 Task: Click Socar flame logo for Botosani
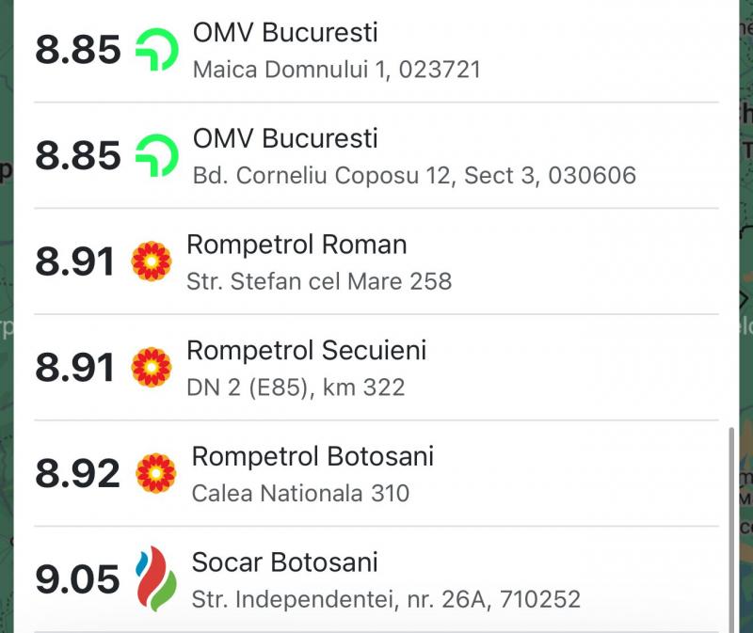point(156,578)
